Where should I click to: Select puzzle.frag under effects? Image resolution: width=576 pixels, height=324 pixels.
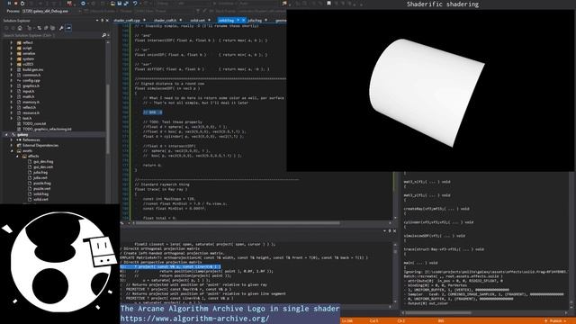42,184
